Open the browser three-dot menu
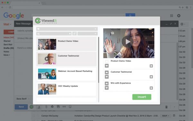The height and width of the screenshot is (121, 193). 191,7
